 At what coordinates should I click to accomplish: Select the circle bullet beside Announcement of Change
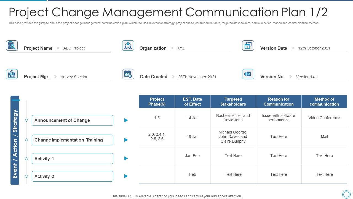click(x=26, y=120)
